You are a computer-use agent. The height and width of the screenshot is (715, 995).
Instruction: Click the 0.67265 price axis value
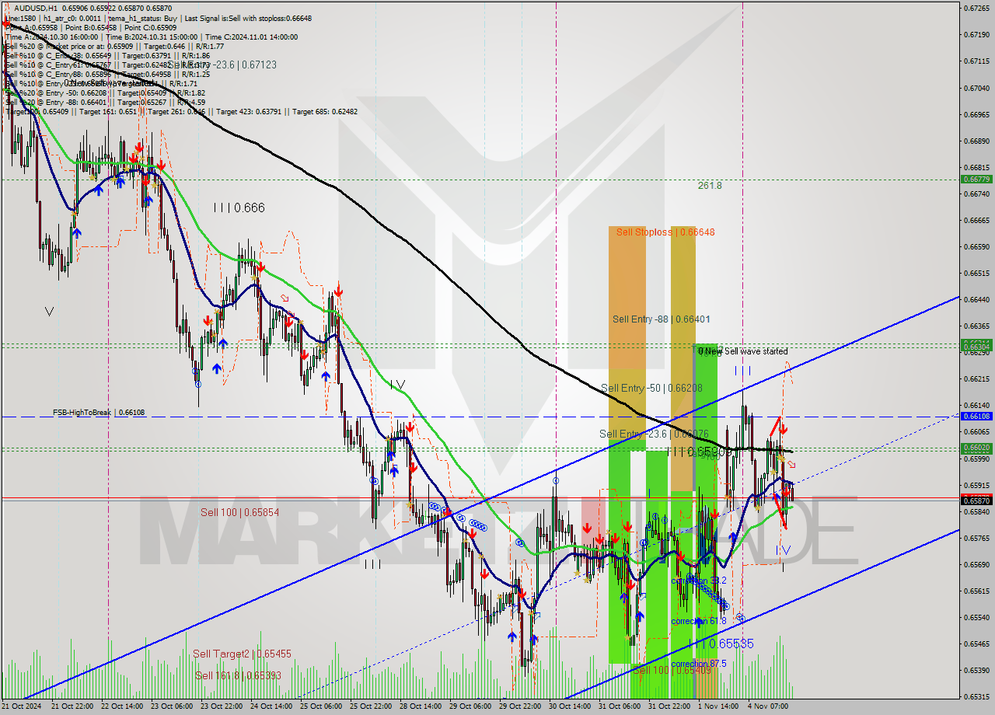[x=976, y=8]
